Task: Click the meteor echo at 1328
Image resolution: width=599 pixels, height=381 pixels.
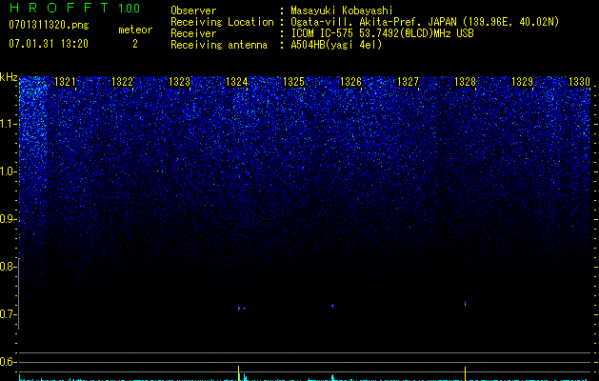Action: 465,304
